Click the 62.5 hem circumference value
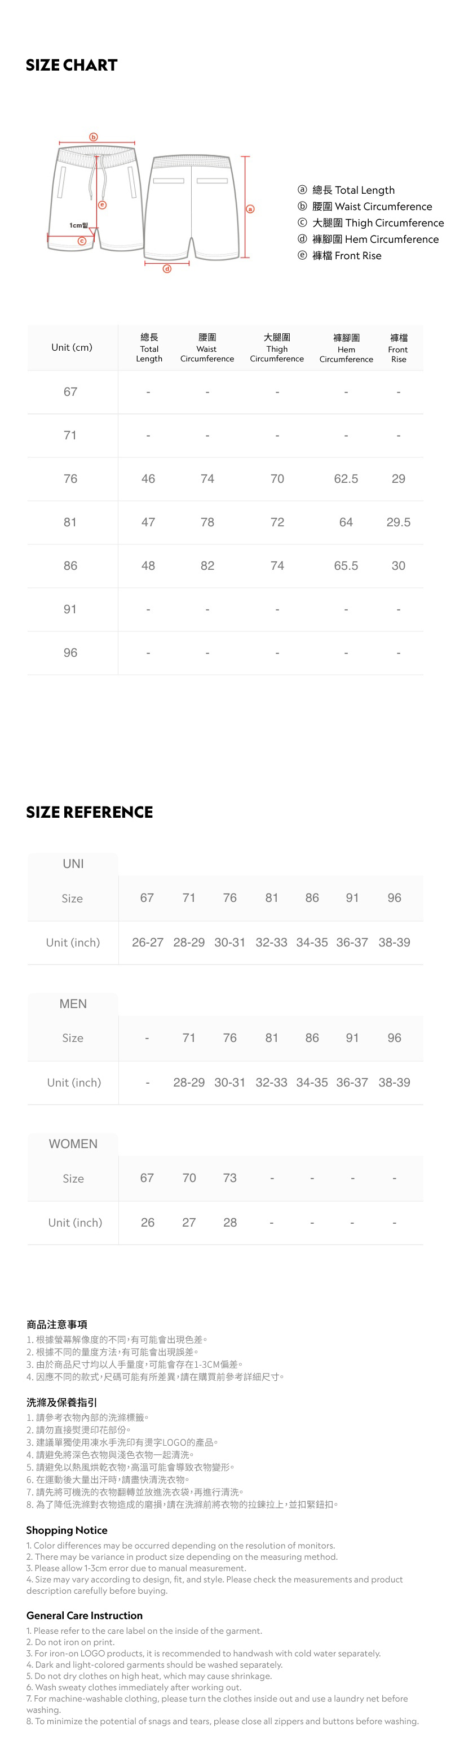 click(x=346, y=479)
